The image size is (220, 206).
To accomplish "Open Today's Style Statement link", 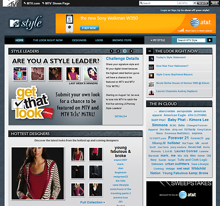I will click(171, 57).
